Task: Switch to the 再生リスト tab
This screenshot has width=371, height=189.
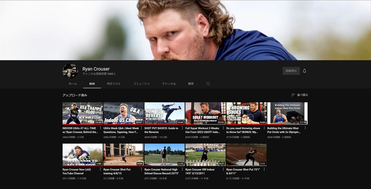Action: point(114,84)
